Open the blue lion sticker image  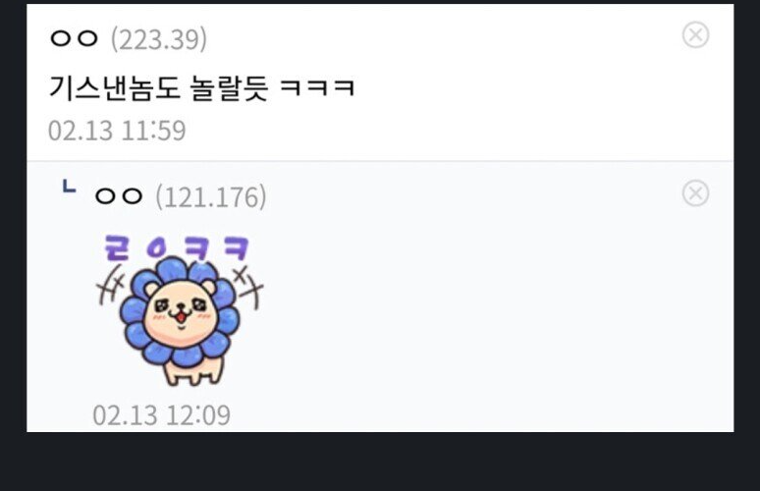click(180, 310)
